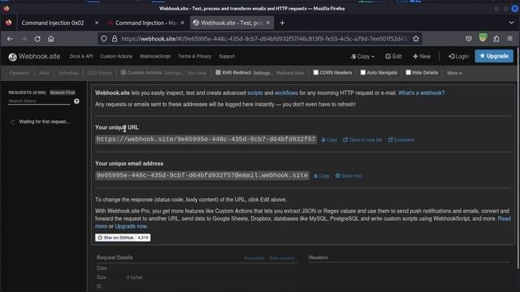Image resolution: width=520 pixels, height=292 pixels.
Task: Click the Schedule toolbar option
Action: (68, 73)
